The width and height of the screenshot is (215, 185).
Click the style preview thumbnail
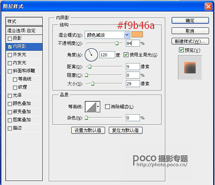point(190,67)
